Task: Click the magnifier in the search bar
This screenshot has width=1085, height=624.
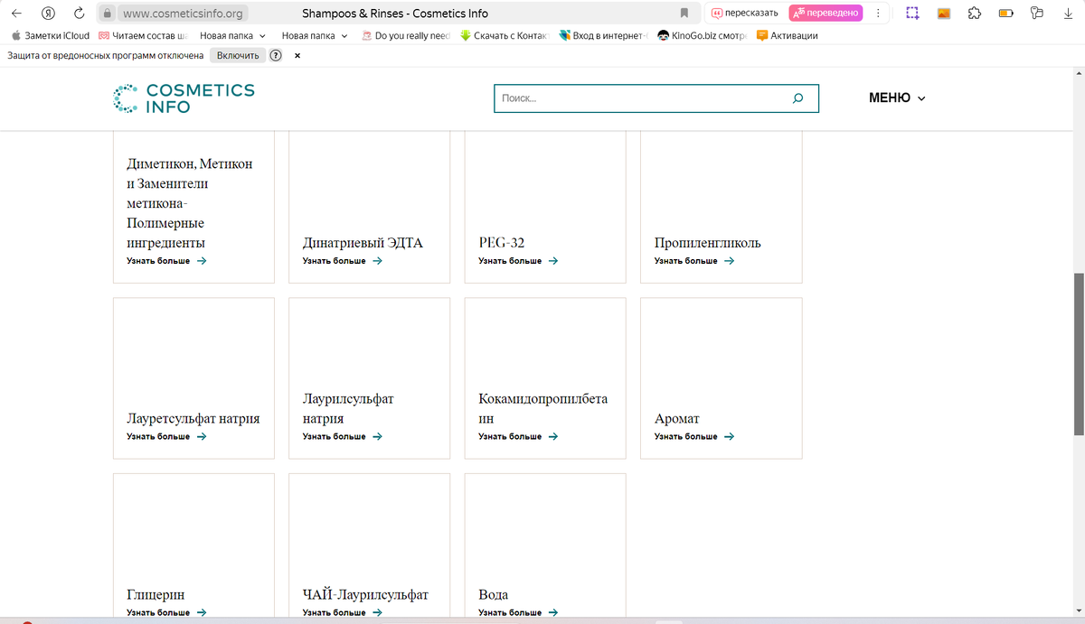Action: pyautogui.click(x=797, y=98)
